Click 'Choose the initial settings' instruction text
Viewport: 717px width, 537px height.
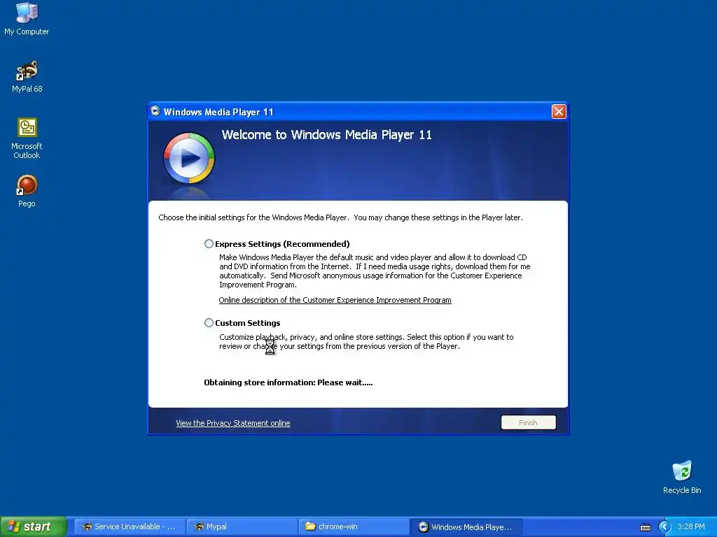(x=341, y=217)
